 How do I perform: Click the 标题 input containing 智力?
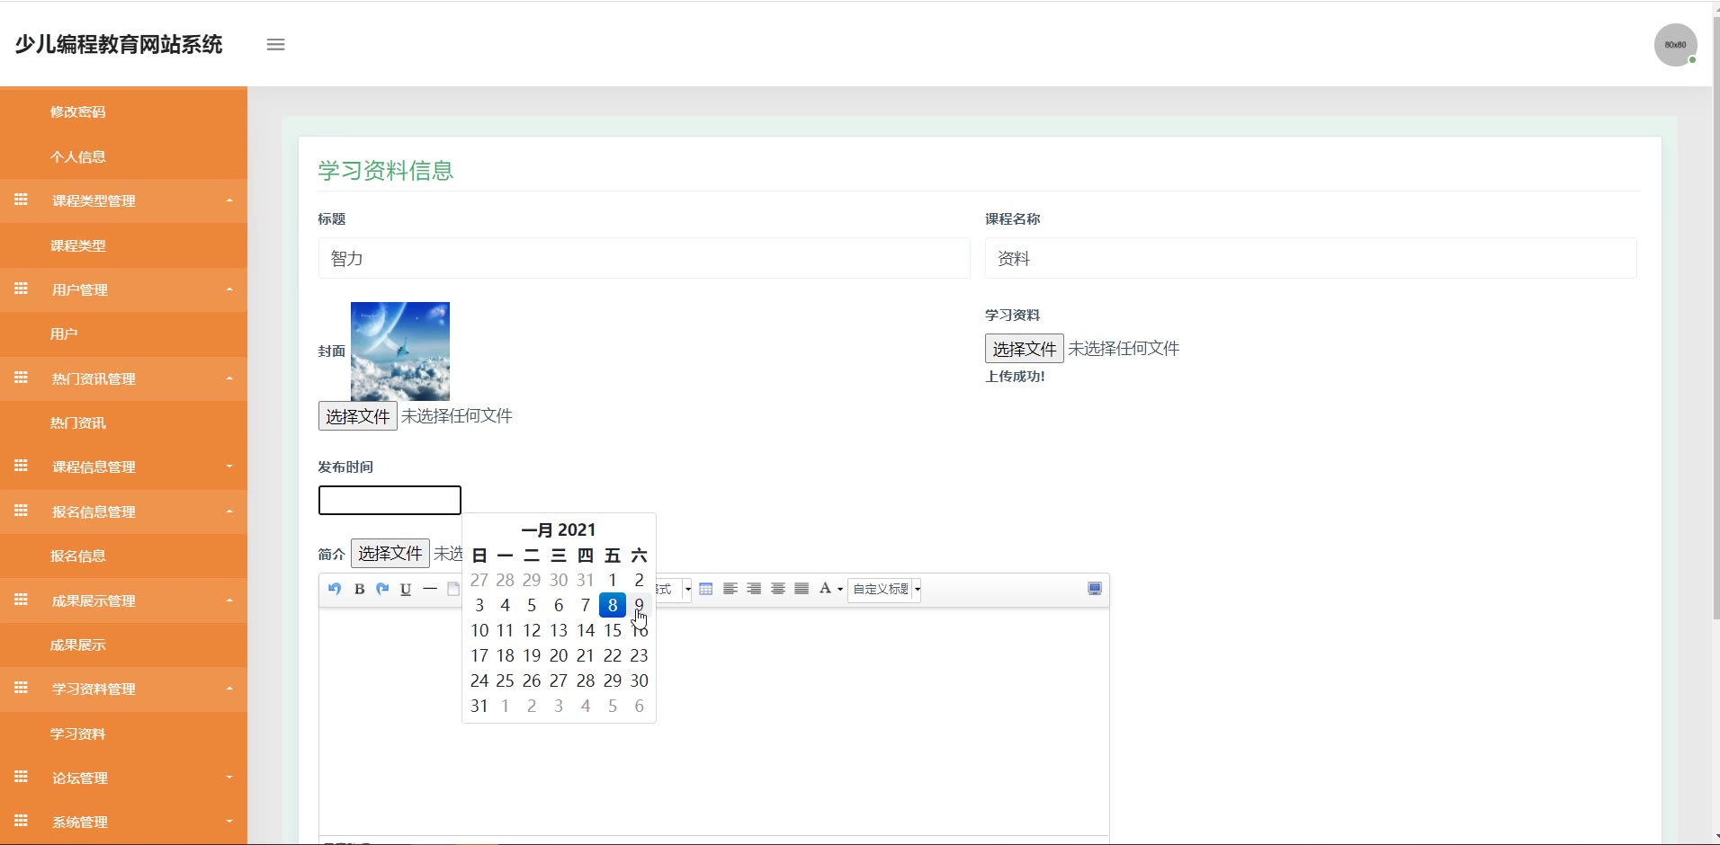(x=644, y=258)
